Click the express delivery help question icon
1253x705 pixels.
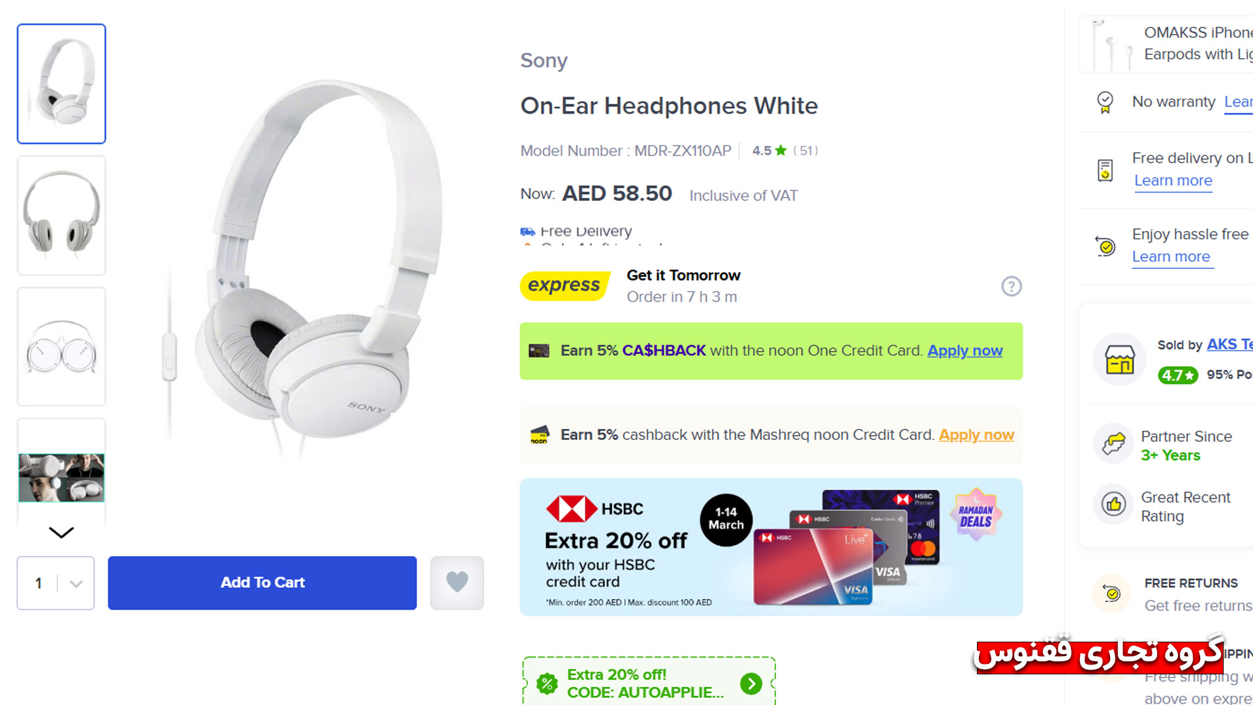(1012, 286)
